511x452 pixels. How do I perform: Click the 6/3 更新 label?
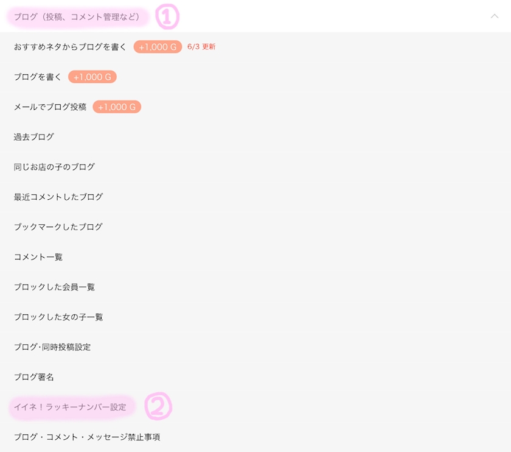pyautogui.click(x=201, y=46)
